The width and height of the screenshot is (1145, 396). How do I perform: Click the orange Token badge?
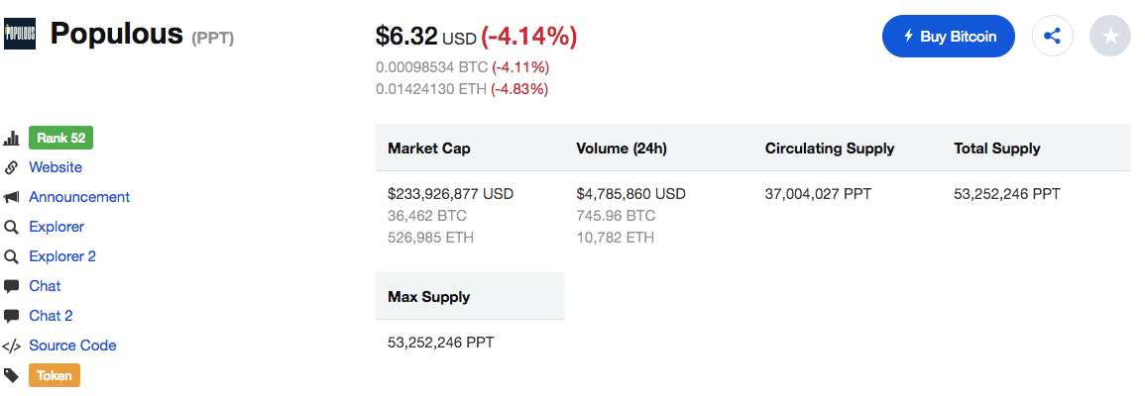coord(55,375)
